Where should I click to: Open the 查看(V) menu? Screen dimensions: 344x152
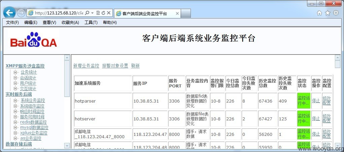point(49,23)
